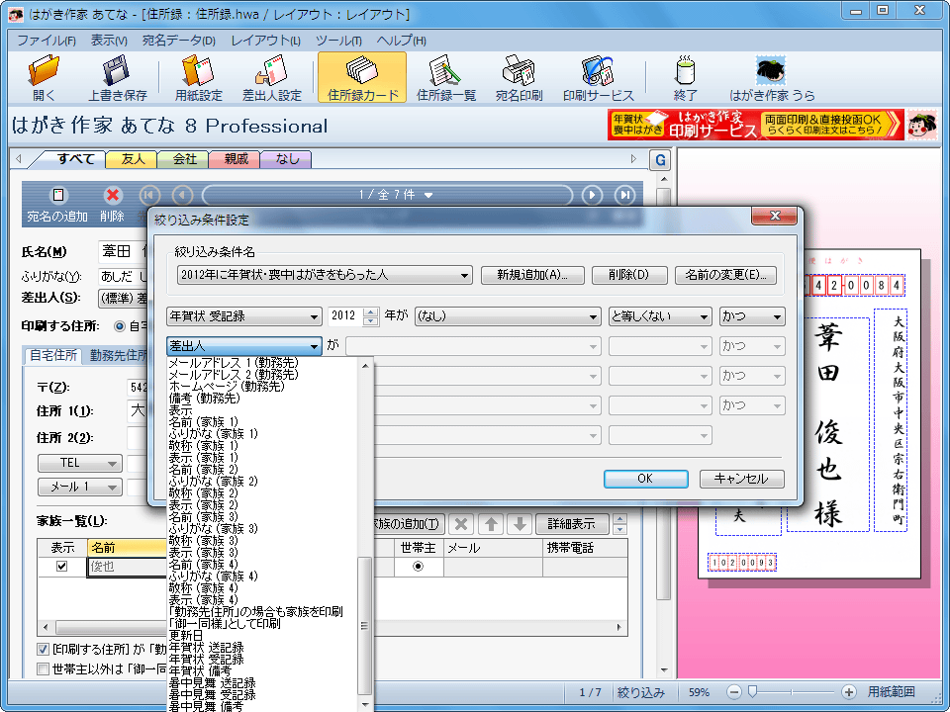Click the 宛名印刷 printer icon
The image size is (950, 712).
(519, 77)
